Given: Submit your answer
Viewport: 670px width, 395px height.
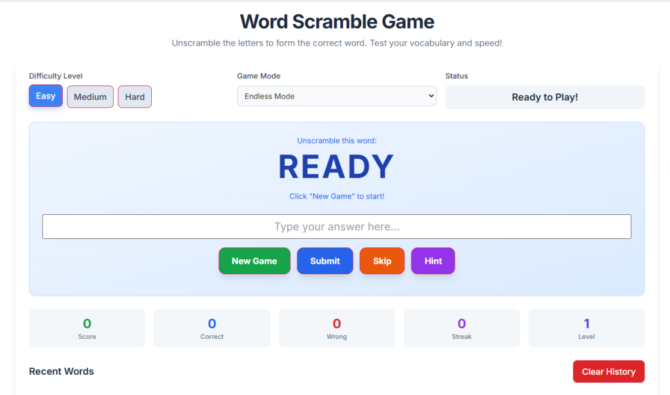Looking at the screenshot, I should click(x=325, y=261).
